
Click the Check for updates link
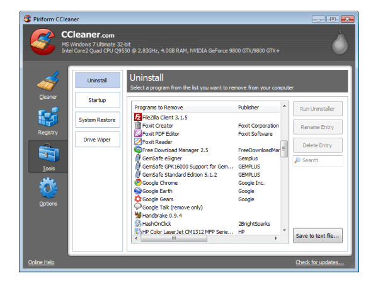pos(319,262)
